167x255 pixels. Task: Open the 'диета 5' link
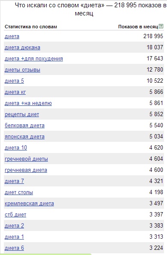click(x=14, y=81)
